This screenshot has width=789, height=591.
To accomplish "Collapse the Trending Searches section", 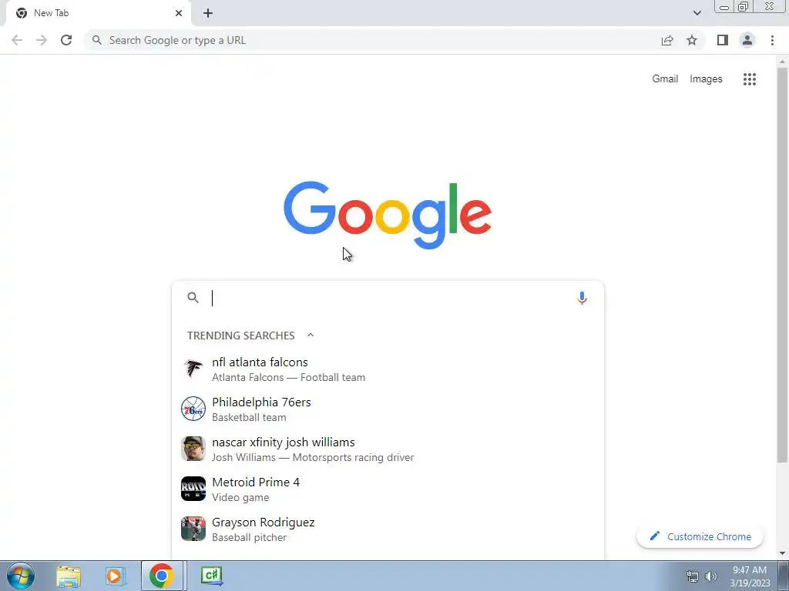I will click(311, 336).
